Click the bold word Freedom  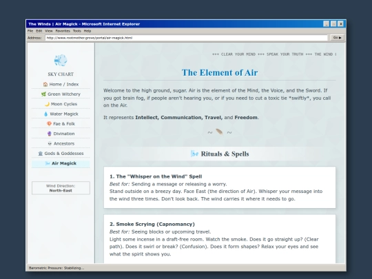click(246, 118)
